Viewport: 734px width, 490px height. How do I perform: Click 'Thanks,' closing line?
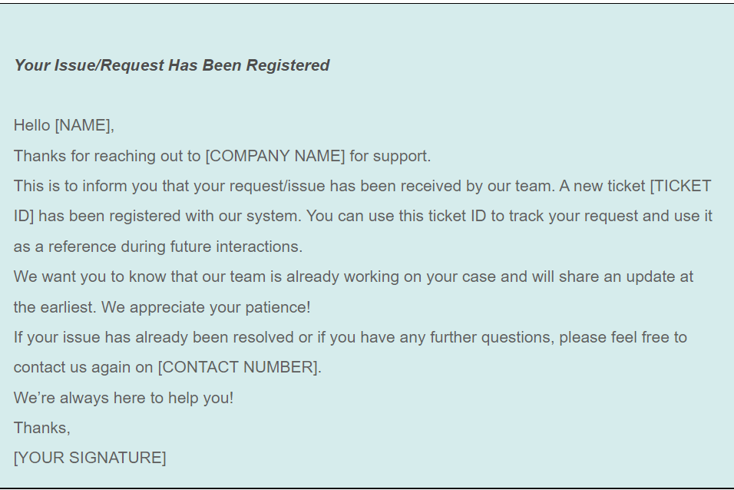coord(42,428)
